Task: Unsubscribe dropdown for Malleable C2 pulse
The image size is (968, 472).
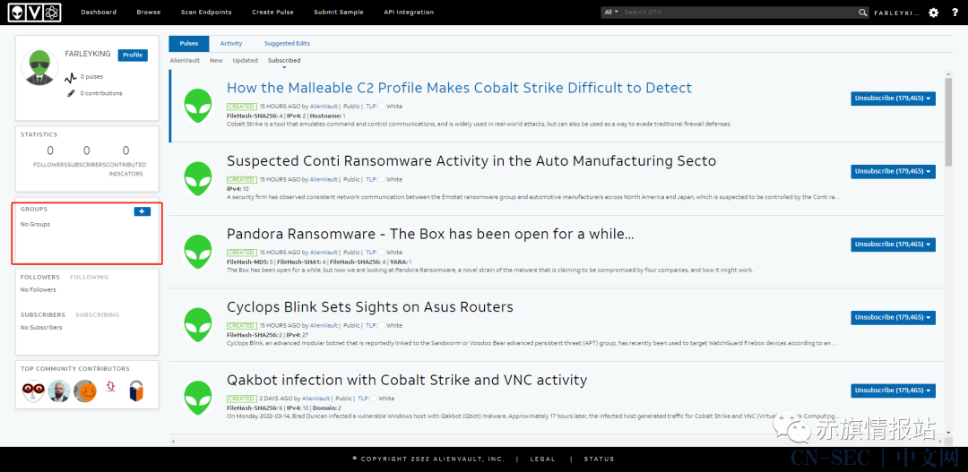Action: tap(893, 99)
